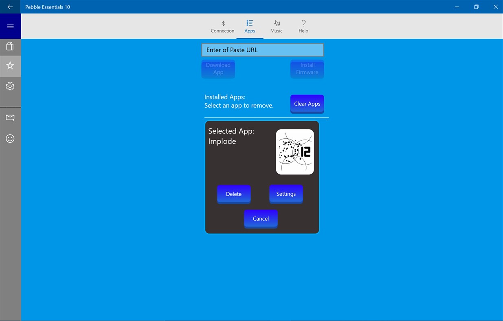Viewport: 503px width, 321px height.
Task: Cancel the selected app dialog
Action: [261, 219]
